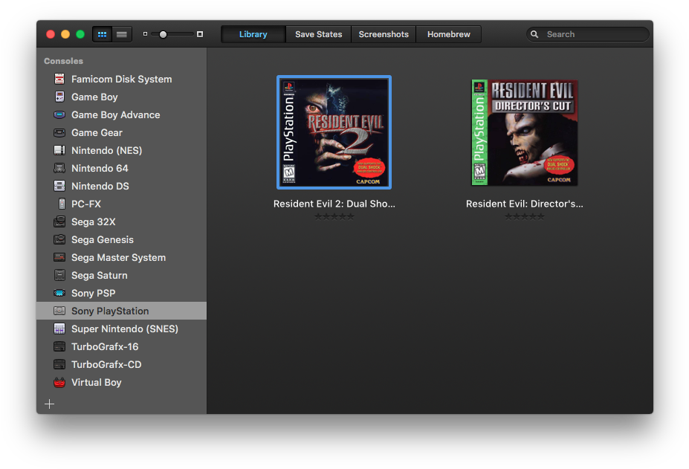689x469 pixels.
Task: Click the Sony PlayStation console icon
Action: pyautogui.click(x=59, y=311)
